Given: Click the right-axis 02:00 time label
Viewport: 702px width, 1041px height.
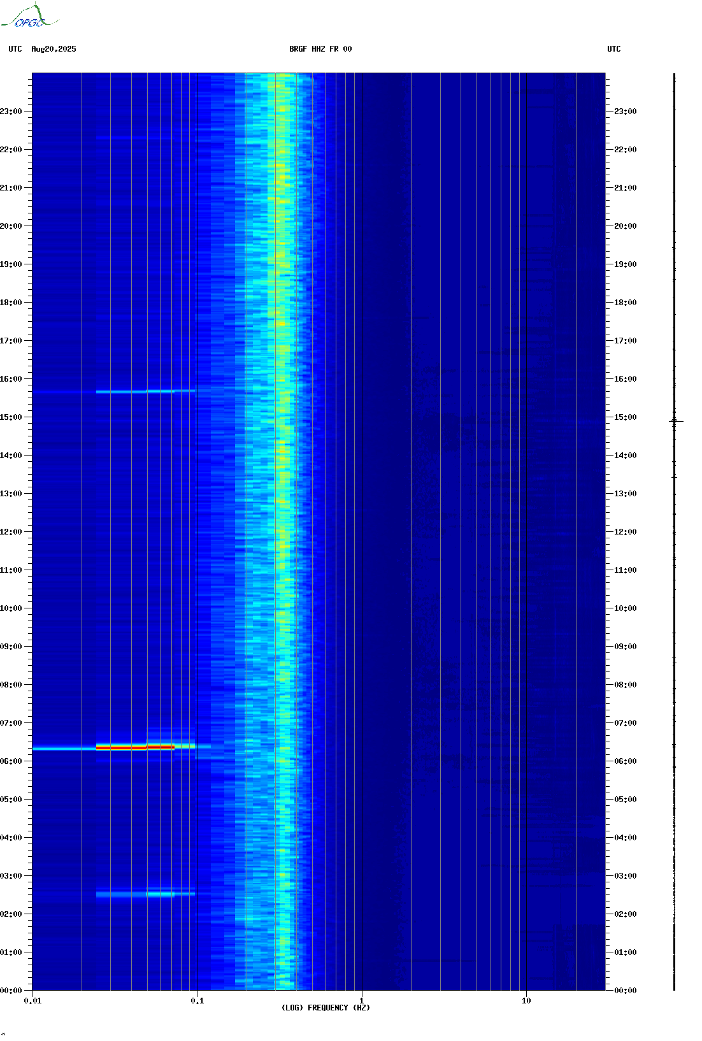Looking at the screenshot, I should click(x=626, y=914).
